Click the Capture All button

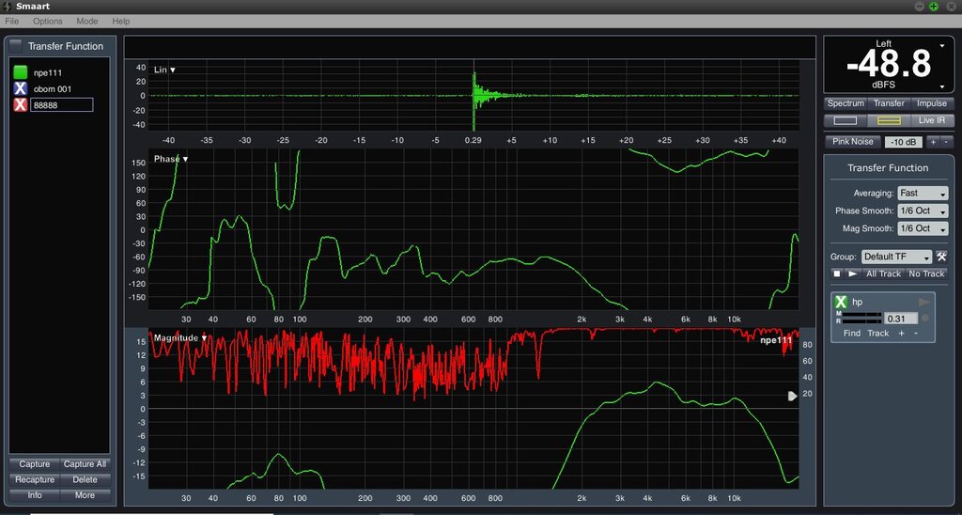click(x=85, y=464)
